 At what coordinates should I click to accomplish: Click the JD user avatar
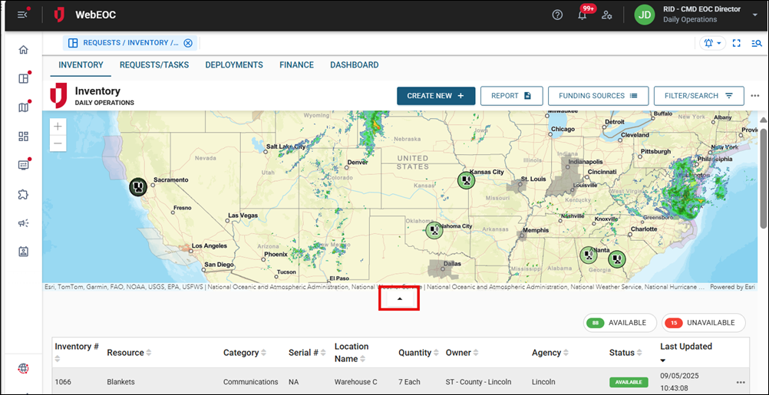coord(645,15)
